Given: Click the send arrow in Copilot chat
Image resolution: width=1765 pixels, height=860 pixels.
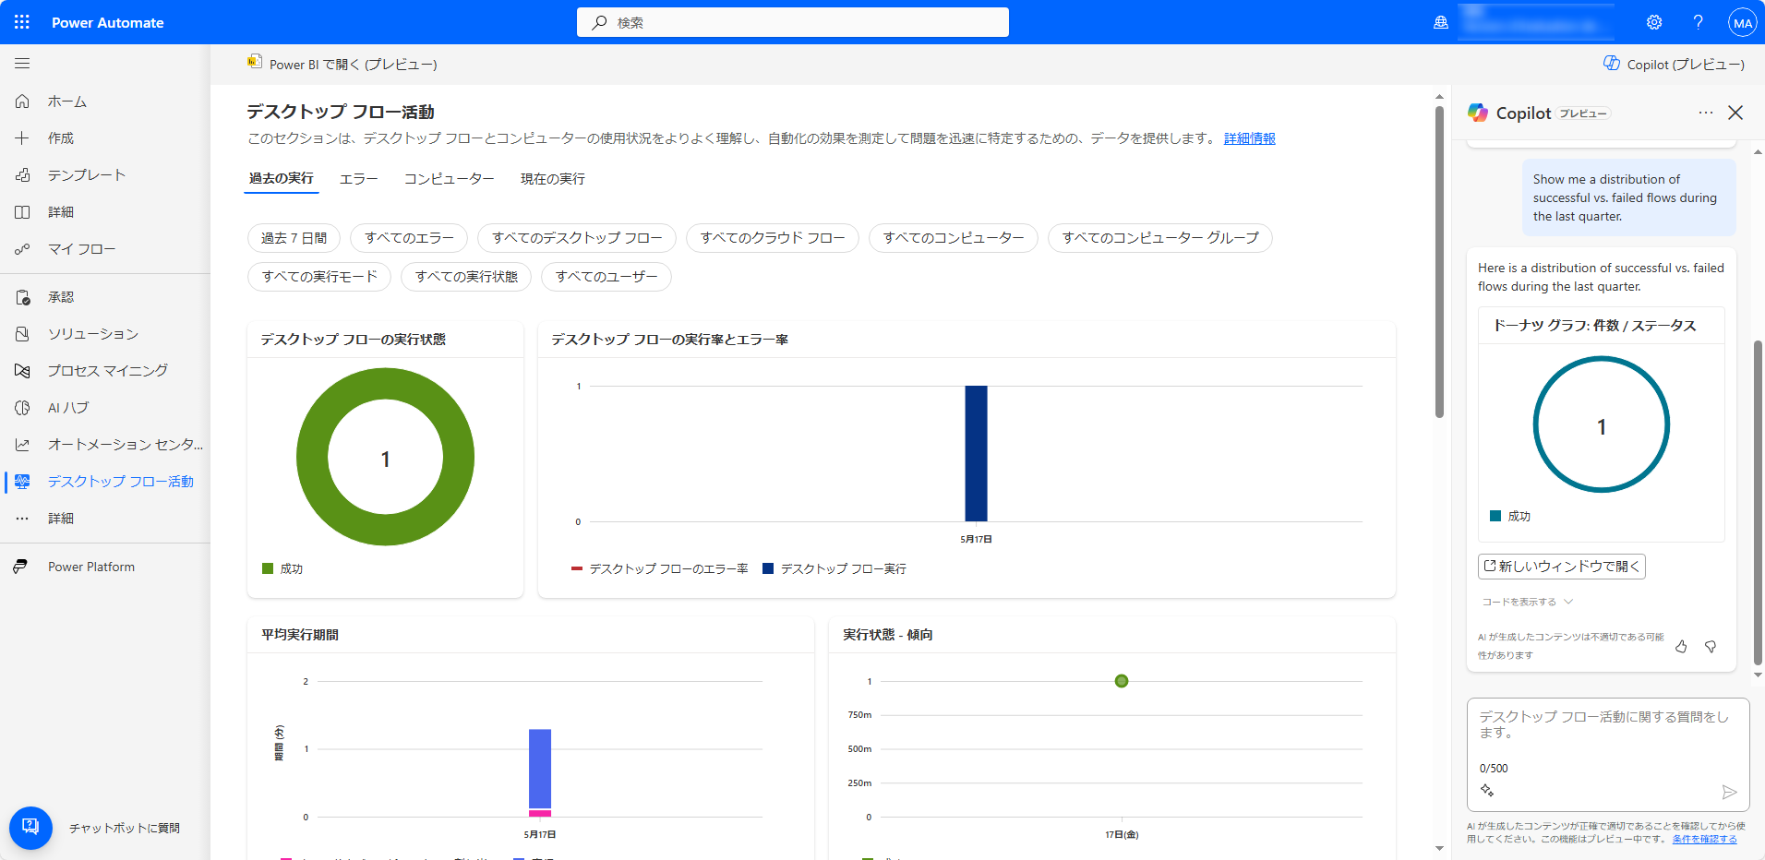Looking at the screenshot, I should 1729,792.
